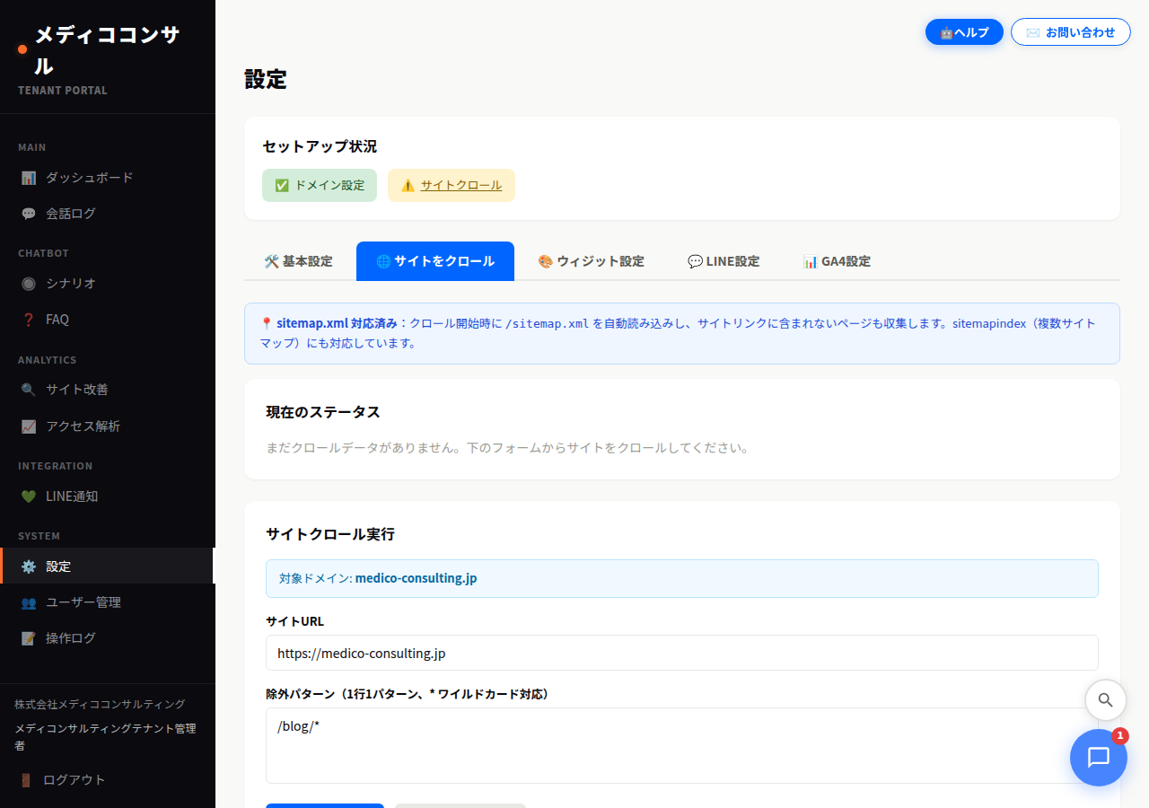1149x808 pixels.
Task: Click the お問い合わせ contact button
Action: coord(1070,31)
